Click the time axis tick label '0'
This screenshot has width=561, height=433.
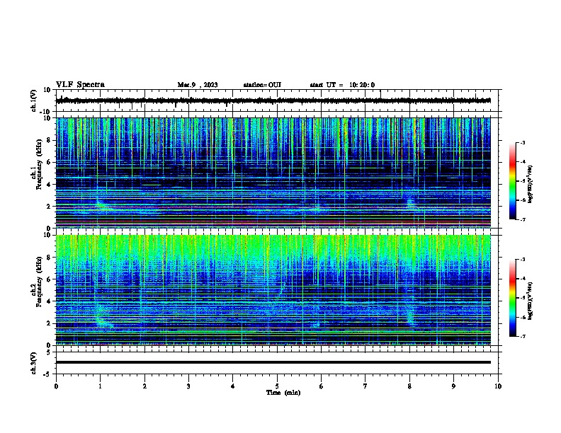coord(56,386)
